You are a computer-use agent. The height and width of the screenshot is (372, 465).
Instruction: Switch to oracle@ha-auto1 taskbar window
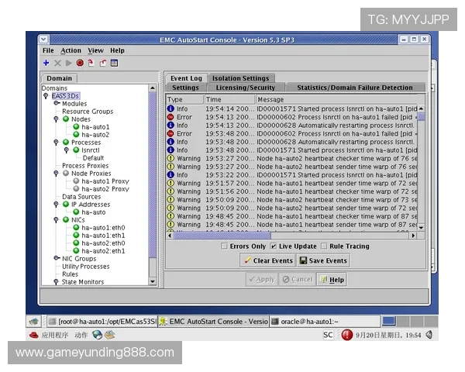[x=325, y=322]
